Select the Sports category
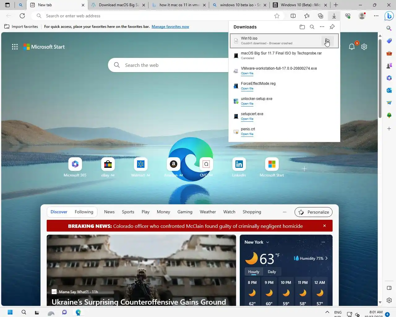The height and width of the screenshot is (317, 396). (128, 212)
